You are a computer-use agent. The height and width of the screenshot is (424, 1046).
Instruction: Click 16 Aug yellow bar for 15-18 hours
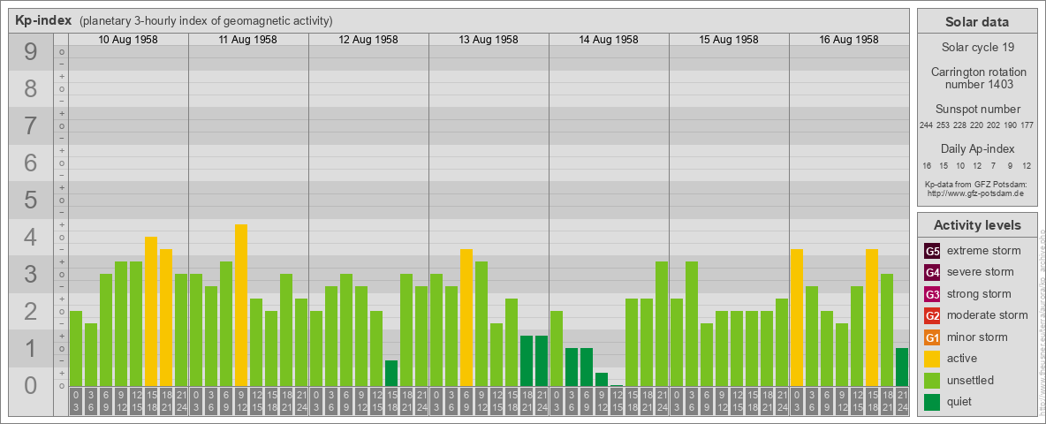[871, 318]
